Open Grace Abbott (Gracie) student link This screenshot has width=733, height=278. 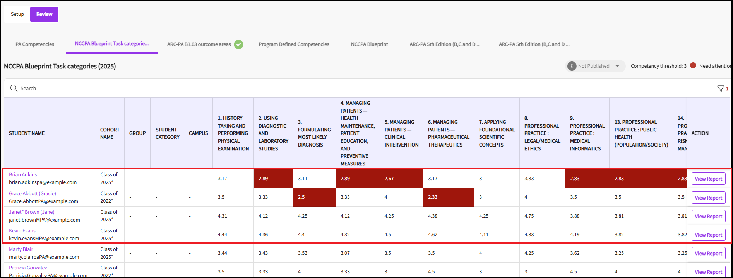tap(33, 193)
